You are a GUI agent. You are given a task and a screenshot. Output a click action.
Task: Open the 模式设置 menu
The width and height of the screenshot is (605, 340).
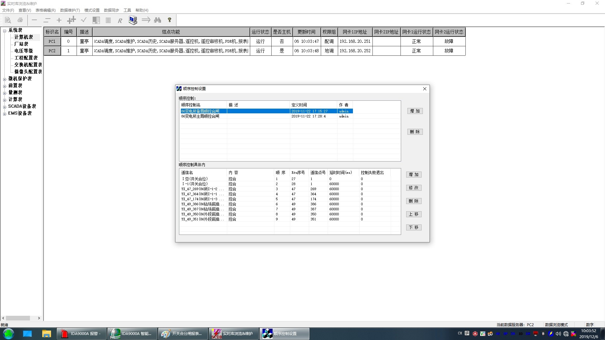(92, 10)
